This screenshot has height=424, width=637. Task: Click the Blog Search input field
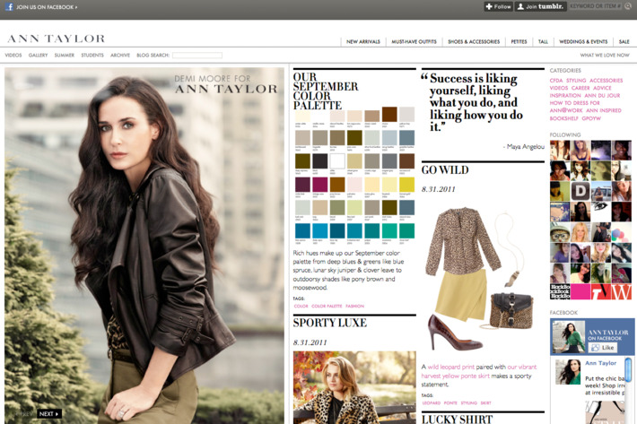pos(197,56)
